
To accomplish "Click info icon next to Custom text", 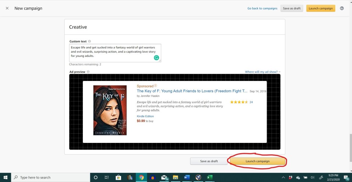I will click(x=89, y=41).
